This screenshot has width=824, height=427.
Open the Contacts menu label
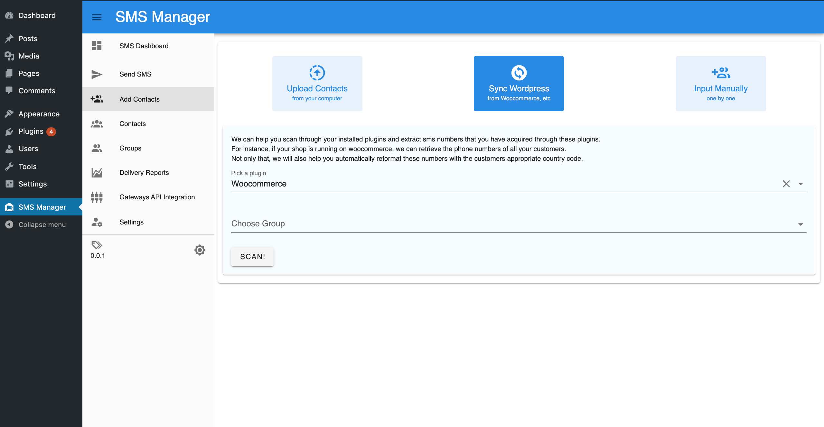(132, 124)
